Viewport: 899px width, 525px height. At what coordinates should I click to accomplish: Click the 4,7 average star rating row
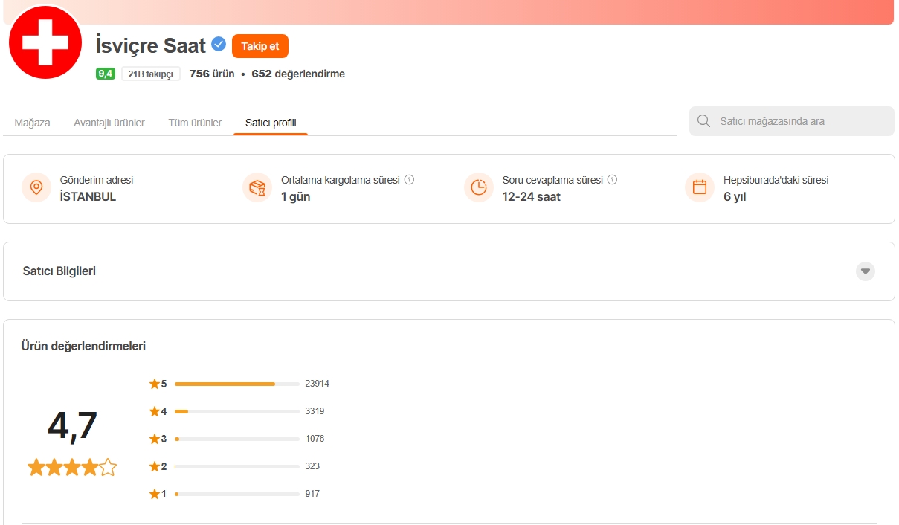(72, 467)
